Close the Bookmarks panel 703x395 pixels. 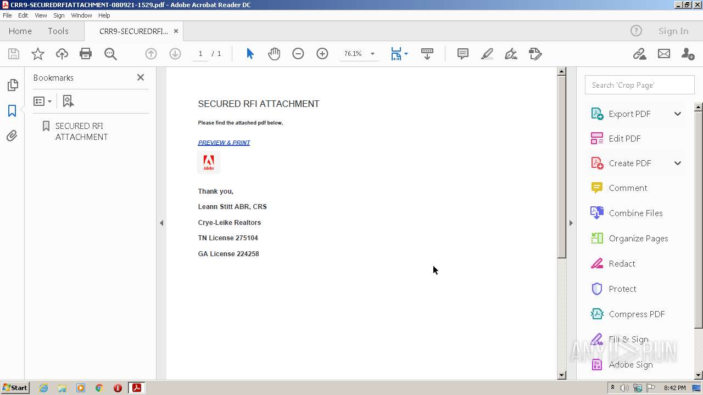[141, 77]
